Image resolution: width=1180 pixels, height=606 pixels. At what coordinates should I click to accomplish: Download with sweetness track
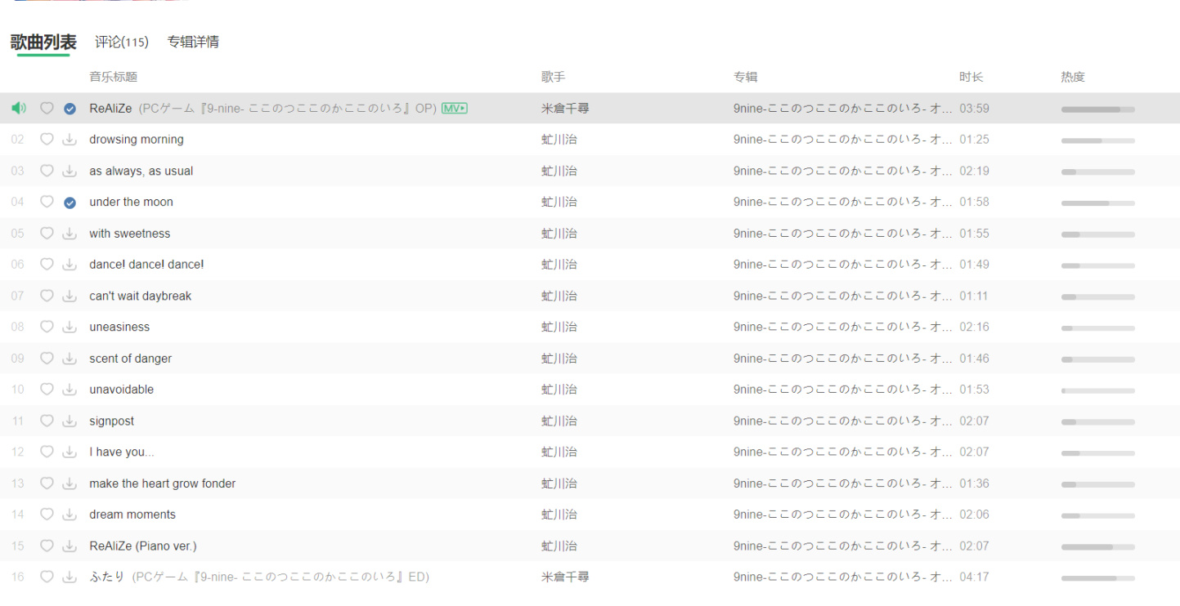(x=70, y=234)
